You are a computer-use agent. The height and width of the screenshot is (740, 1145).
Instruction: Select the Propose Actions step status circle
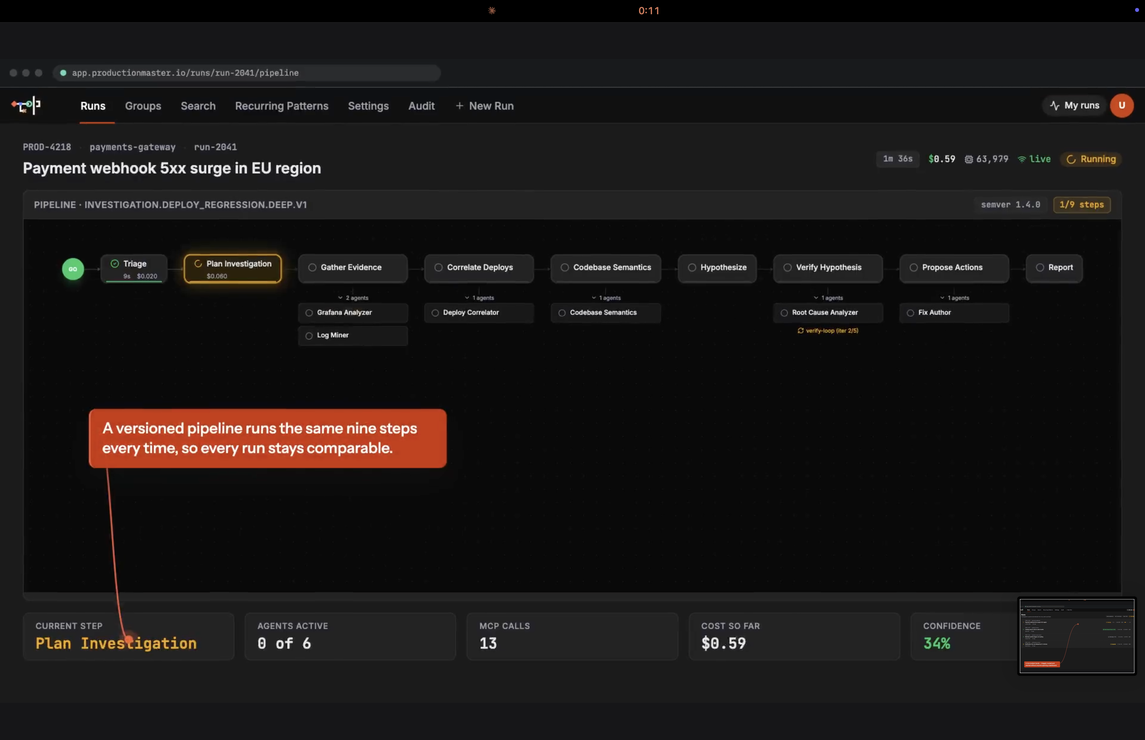point(914,267)
